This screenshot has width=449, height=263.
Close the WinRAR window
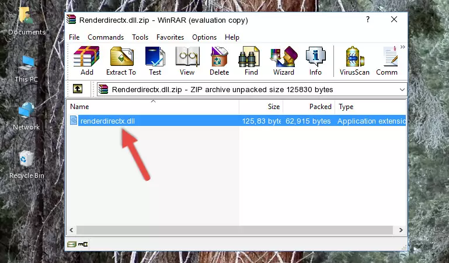(x=394, y=19)
